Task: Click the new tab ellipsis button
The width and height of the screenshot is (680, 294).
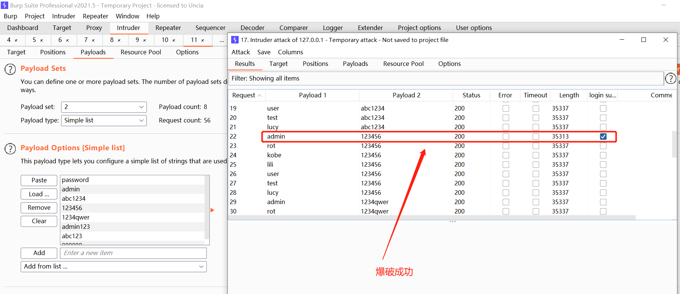Action: (222, 40)
